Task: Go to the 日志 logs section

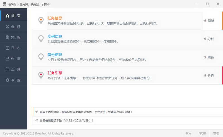Action: pyautogui.click(x=14, y=48)
